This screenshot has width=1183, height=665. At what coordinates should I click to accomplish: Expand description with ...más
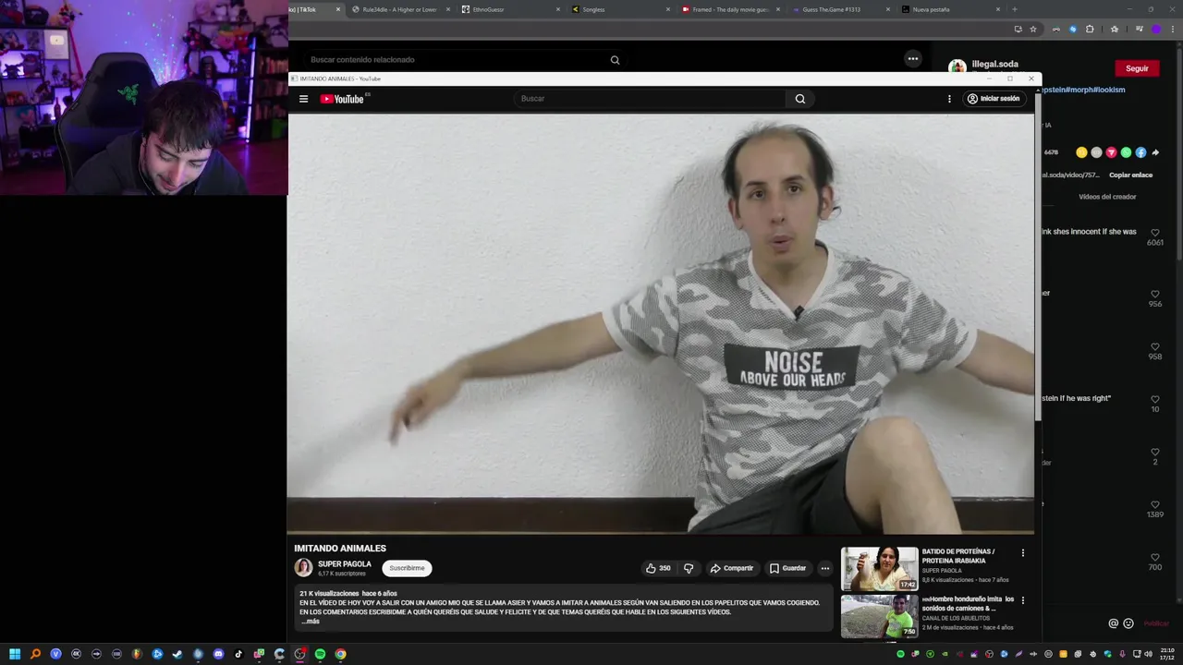point(310,621)
